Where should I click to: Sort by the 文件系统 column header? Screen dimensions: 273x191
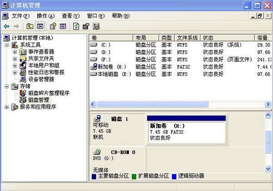point(187,38)
